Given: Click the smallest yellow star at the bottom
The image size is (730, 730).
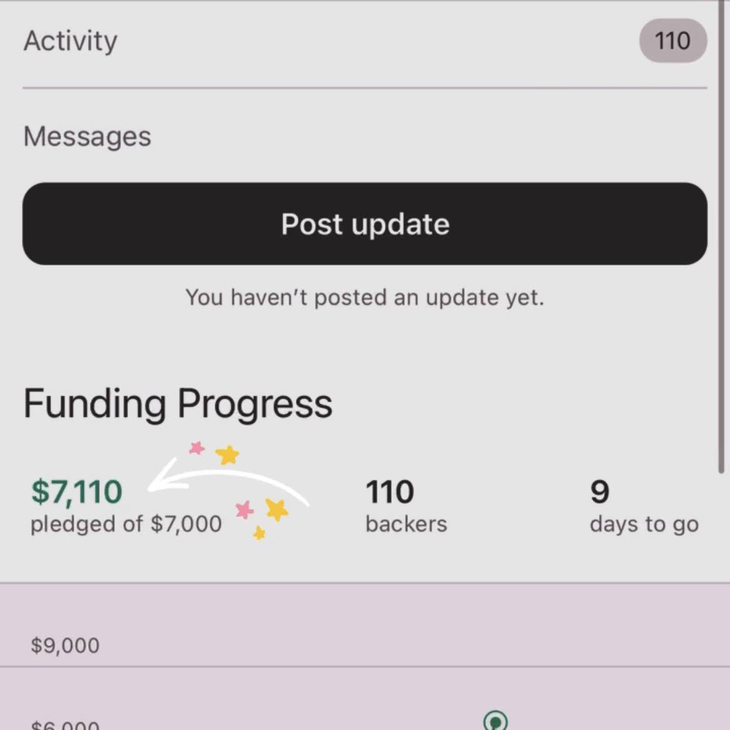Looking at the screenshot, I should click(x=260, y=533).
